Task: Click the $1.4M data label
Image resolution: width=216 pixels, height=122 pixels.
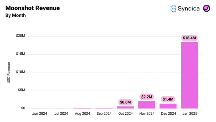Action: (168, 99)
